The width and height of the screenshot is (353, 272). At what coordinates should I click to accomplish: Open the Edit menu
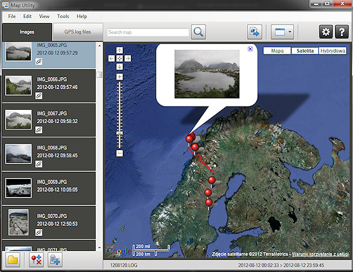coord(28,16)
